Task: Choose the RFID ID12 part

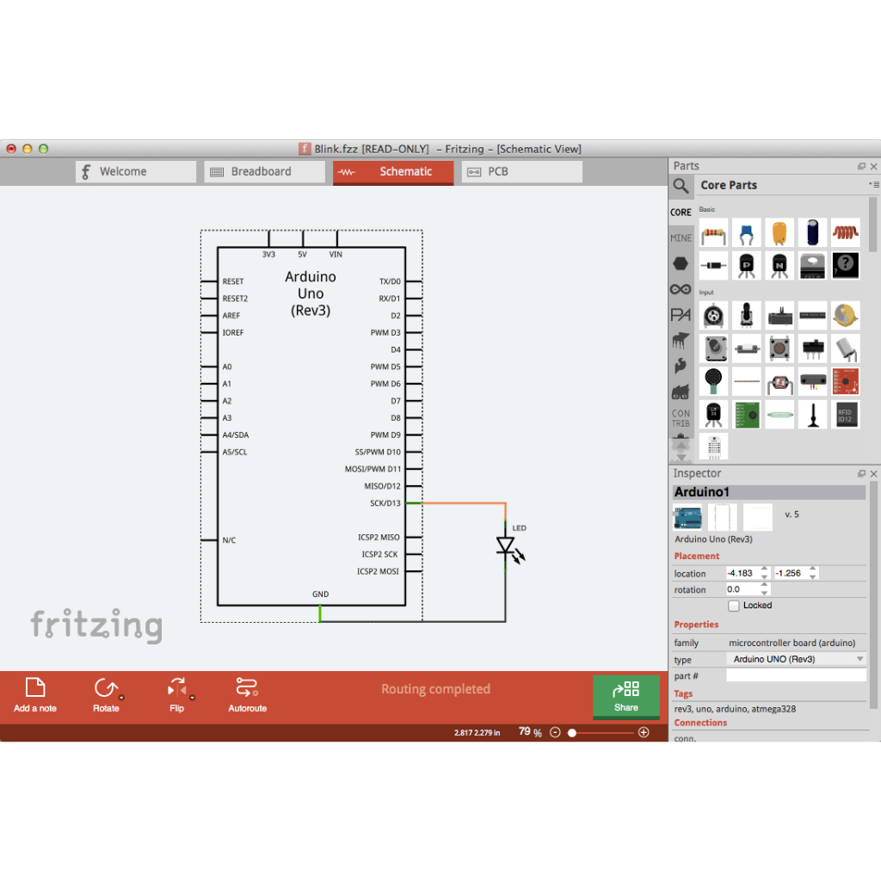Action: (x=845, y=414)
